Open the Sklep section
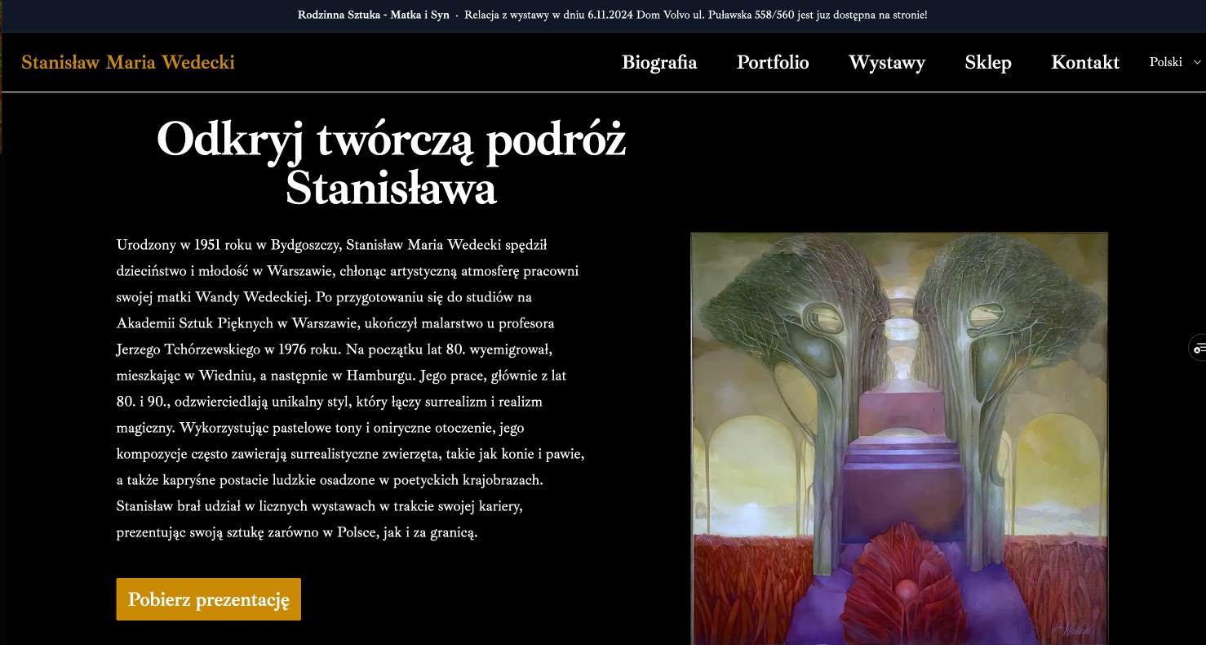This screenshot has height=645, width=1206. 987,62
